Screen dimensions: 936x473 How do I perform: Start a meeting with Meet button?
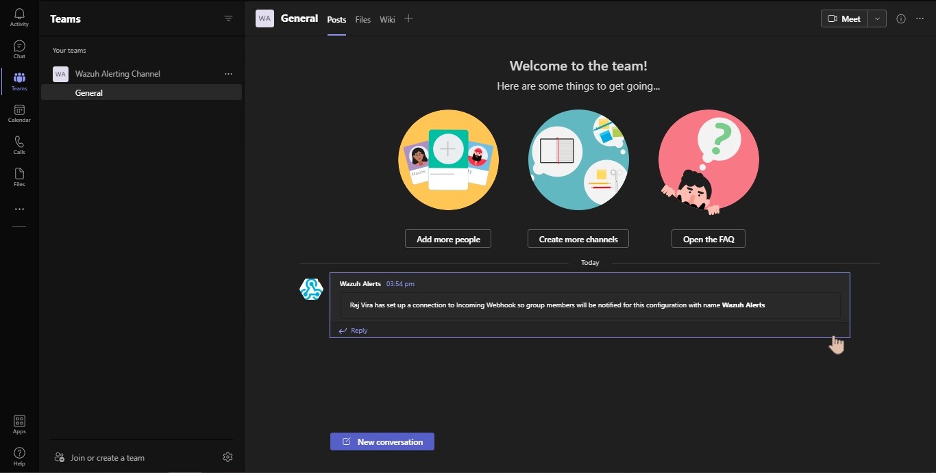(844, 18)
